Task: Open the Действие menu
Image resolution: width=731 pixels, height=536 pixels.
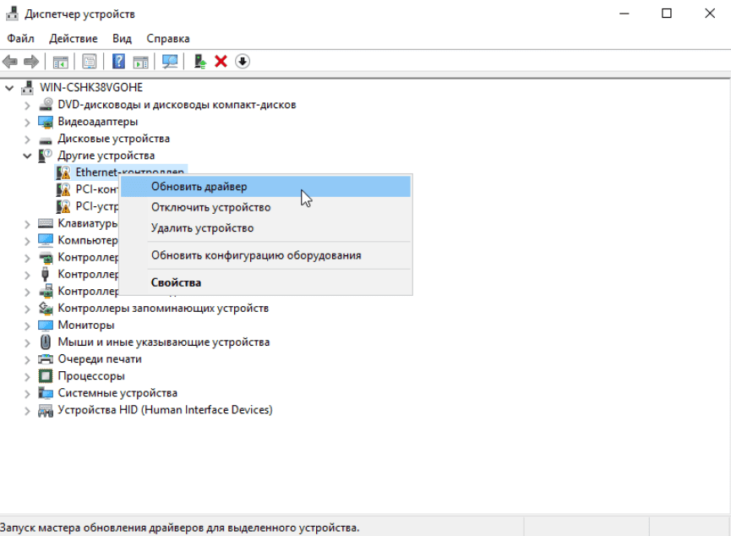Action: [74, 38]
